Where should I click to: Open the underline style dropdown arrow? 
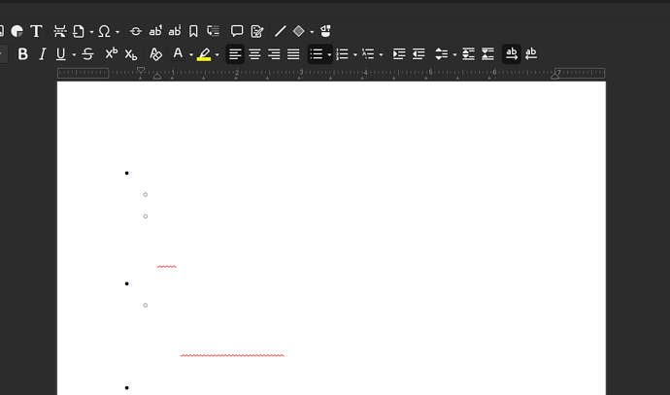(74, 55)
